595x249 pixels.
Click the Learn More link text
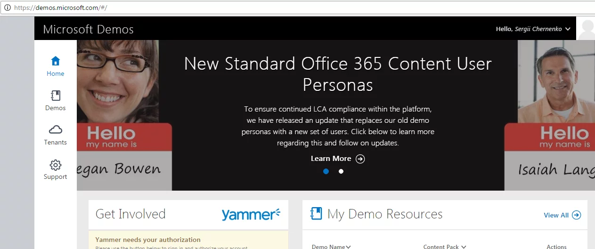tap(331, 159)
